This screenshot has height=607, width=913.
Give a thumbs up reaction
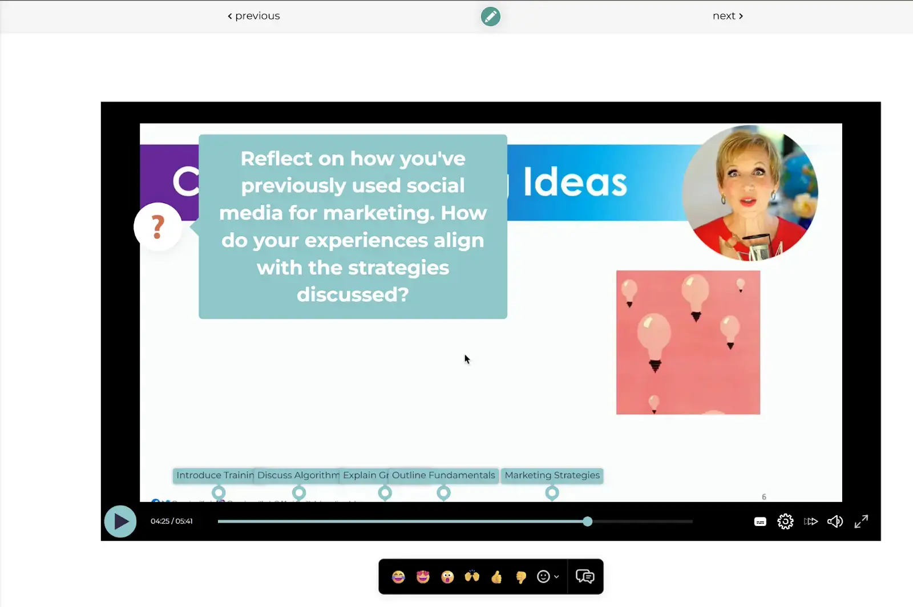(496, 577)
